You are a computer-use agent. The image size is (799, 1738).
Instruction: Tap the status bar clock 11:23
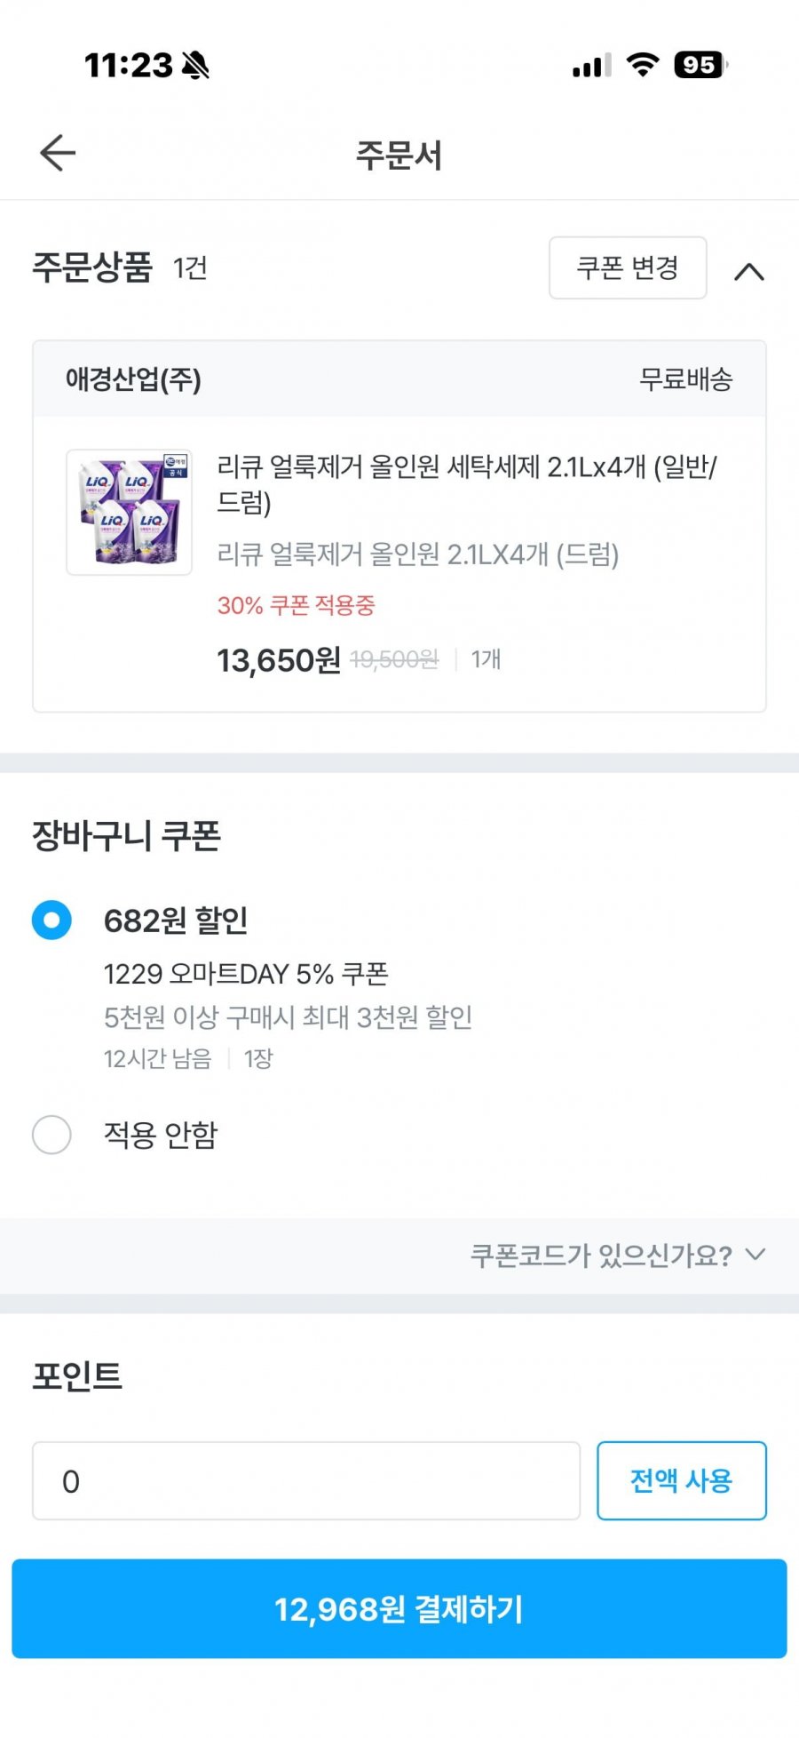point(128,65)
